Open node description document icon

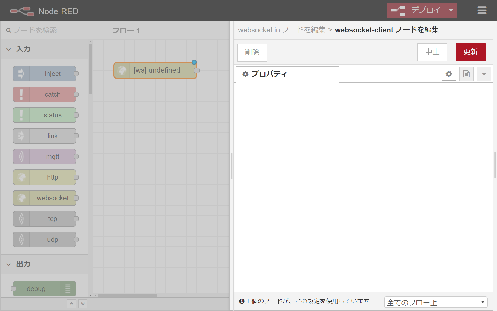click(x=466, y=74)
